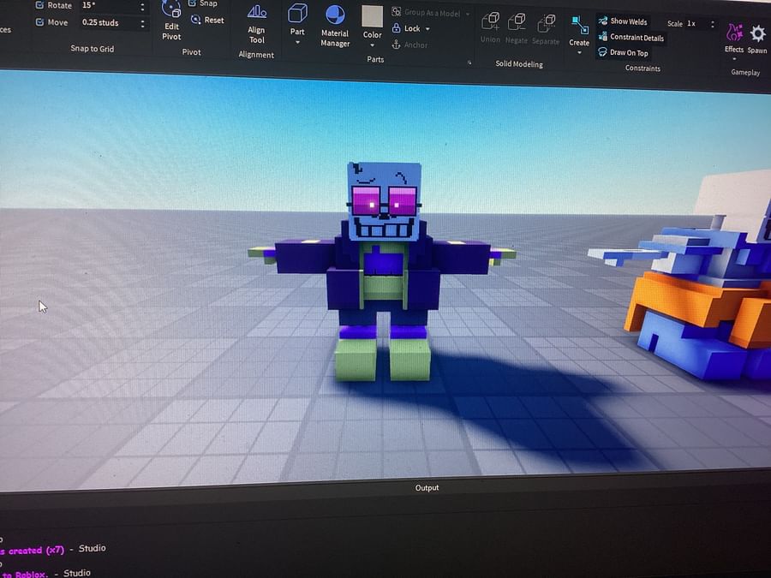Click the "Gameplay" group label
The image size is (771, 578).
click(745, 72)
